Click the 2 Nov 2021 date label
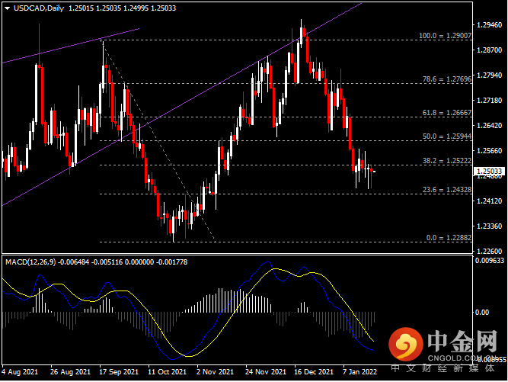 [215, 371]
